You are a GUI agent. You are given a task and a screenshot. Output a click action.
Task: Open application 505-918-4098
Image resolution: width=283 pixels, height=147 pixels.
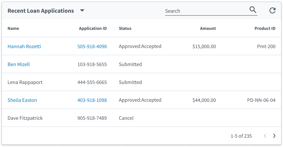(x=92, y=47)
